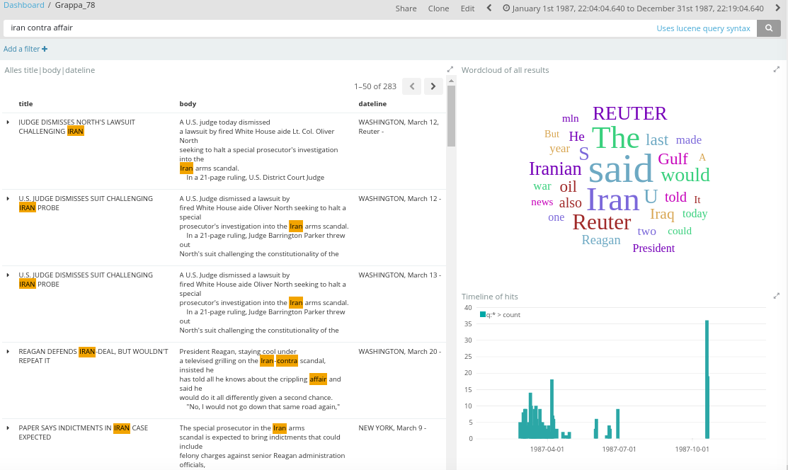Click the word 'oil' in wordcloud

coord(568,186)
